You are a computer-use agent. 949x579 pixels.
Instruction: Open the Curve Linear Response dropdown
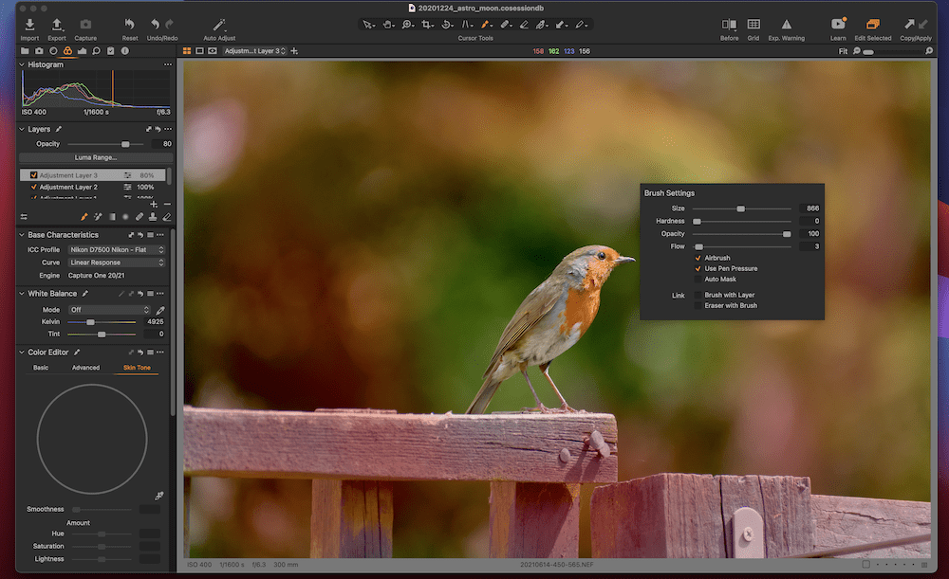tap(117, 262)
